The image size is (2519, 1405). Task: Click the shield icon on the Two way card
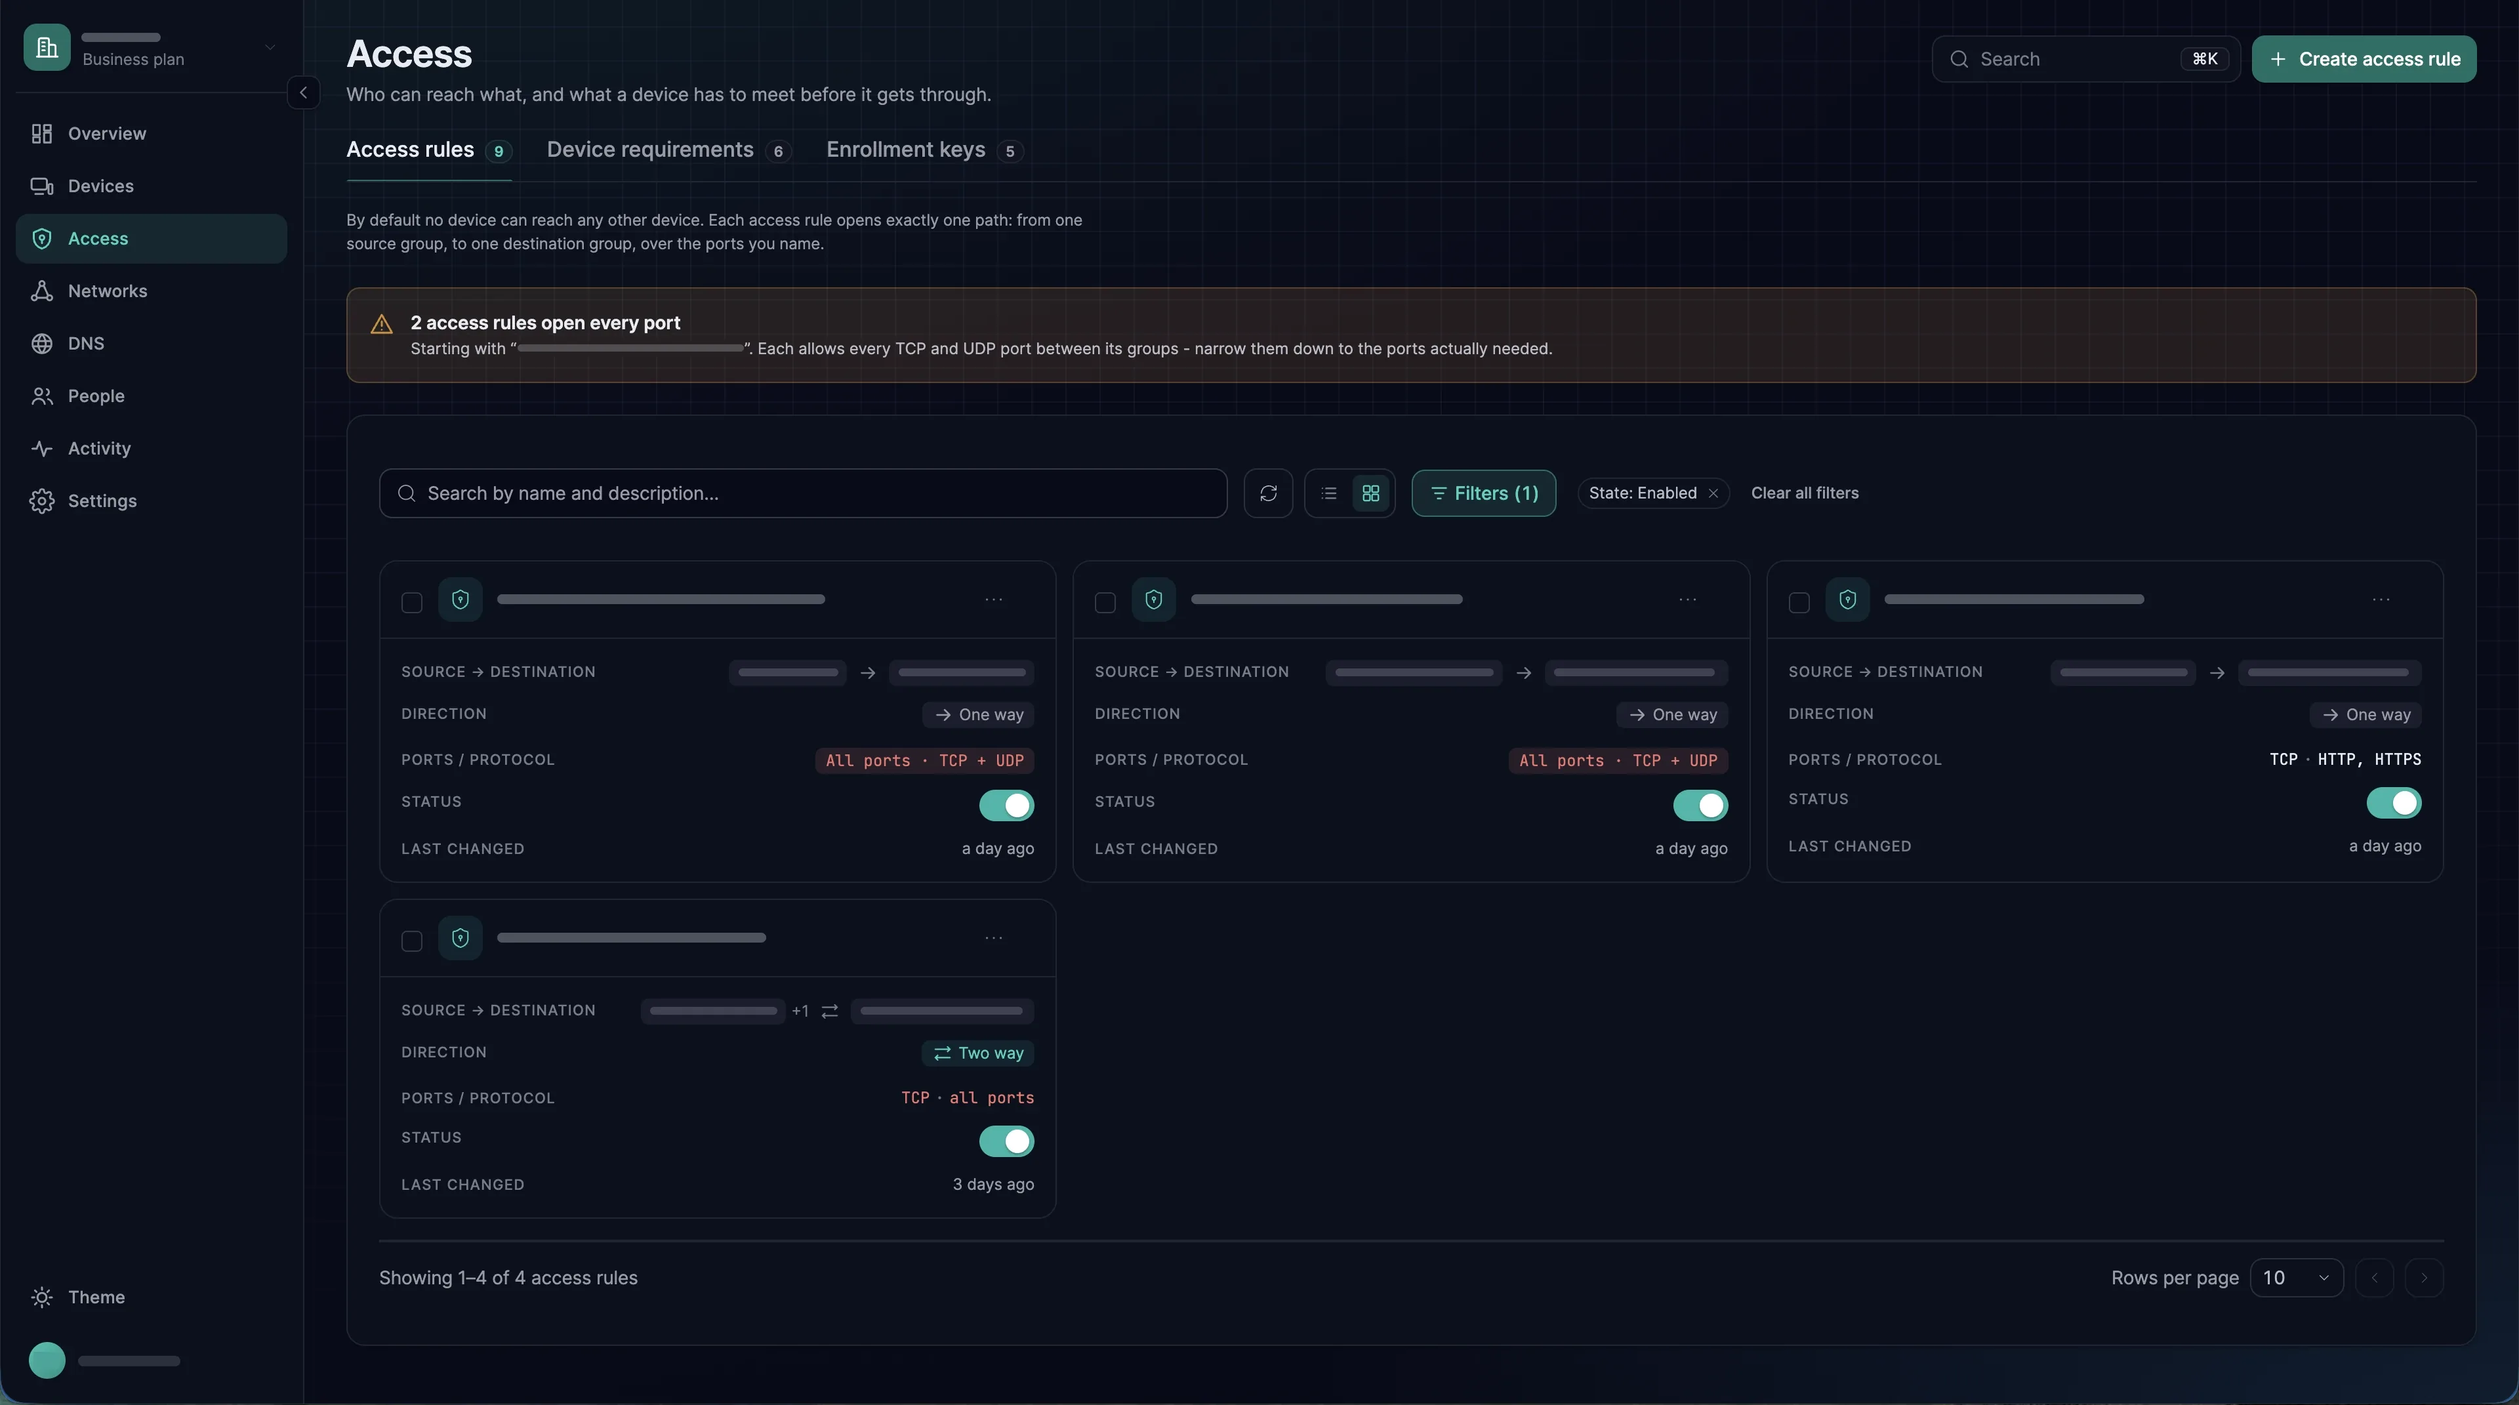coord(461,937)
